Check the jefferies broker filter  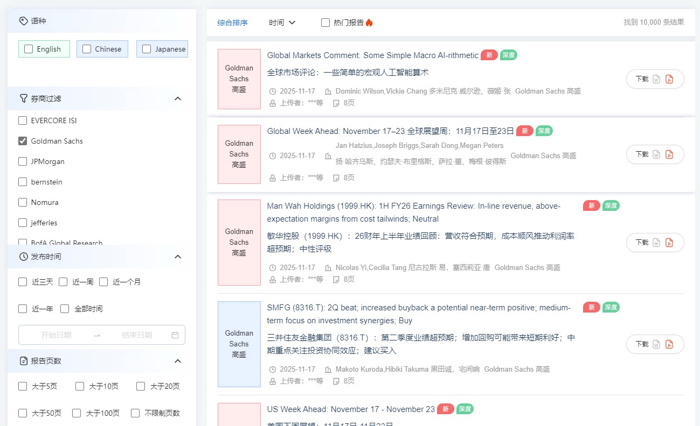(23, 223)
